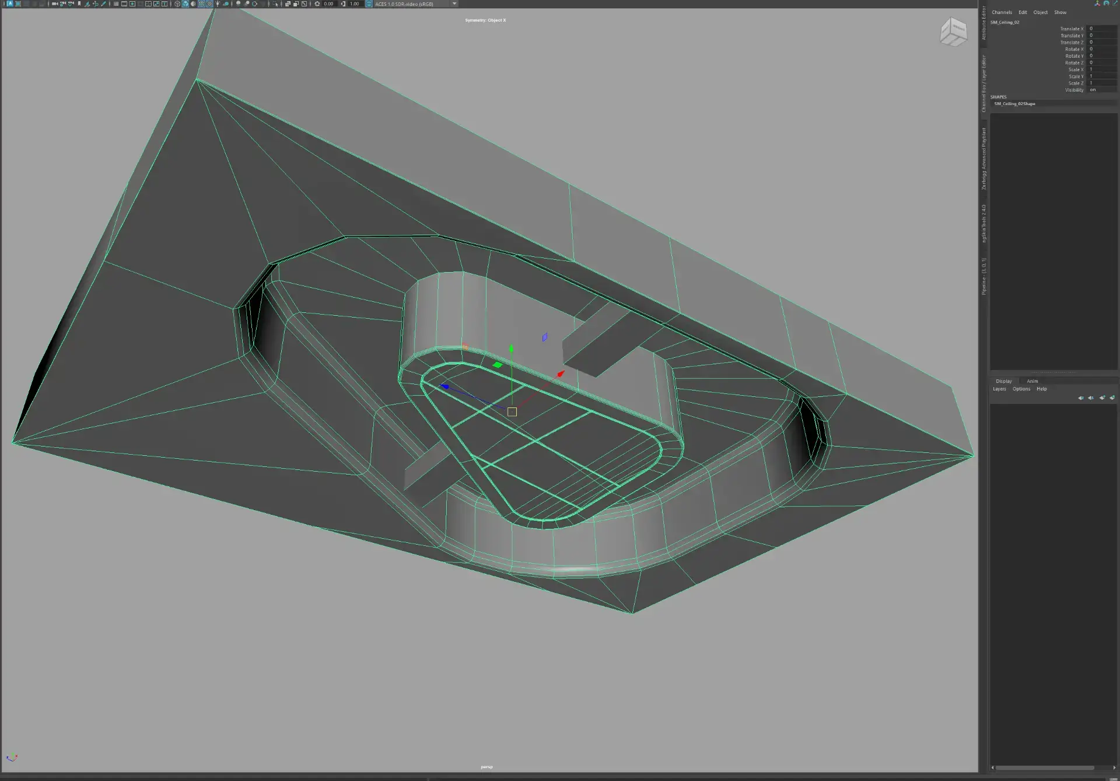Open the Layers menu in layer editor
Screen dimensions: 1120x781
(x=999, y=389)
